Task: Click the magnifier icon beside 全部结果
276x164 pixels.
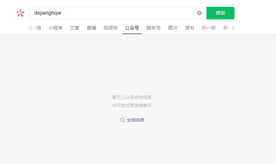Action: coord(123,120)
